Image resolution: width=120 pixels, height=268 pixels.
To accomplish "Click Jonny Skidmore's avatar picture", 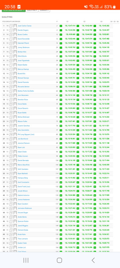I will (15, 48).
